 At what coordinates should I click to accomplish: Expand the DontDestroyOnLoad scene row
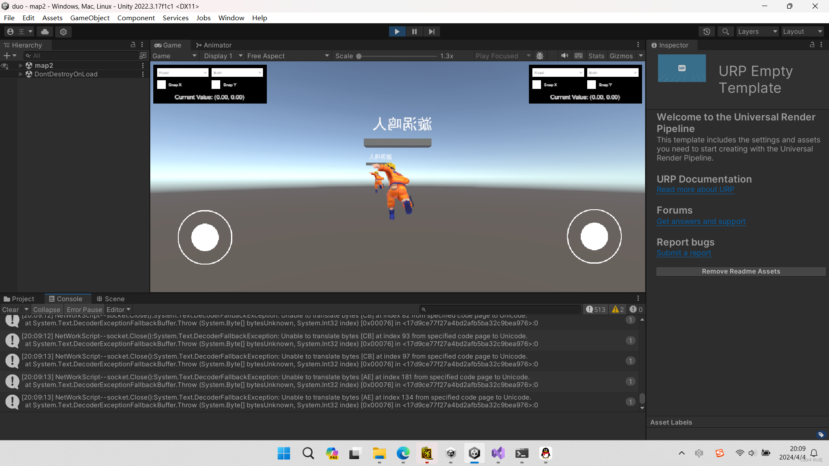pyautogui.click(x=21, y=74)
